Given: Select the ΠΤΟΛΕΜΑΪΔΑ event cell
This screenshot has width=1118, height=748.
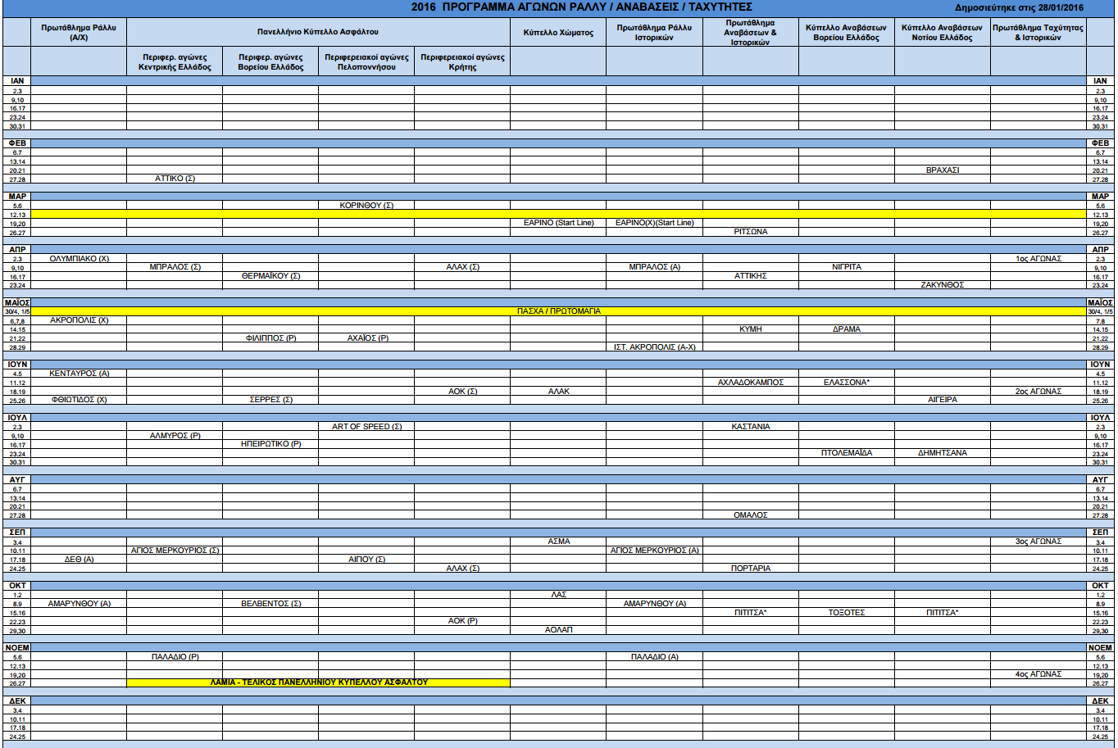Looking at the screenshot, I should (x=846, y=453).
